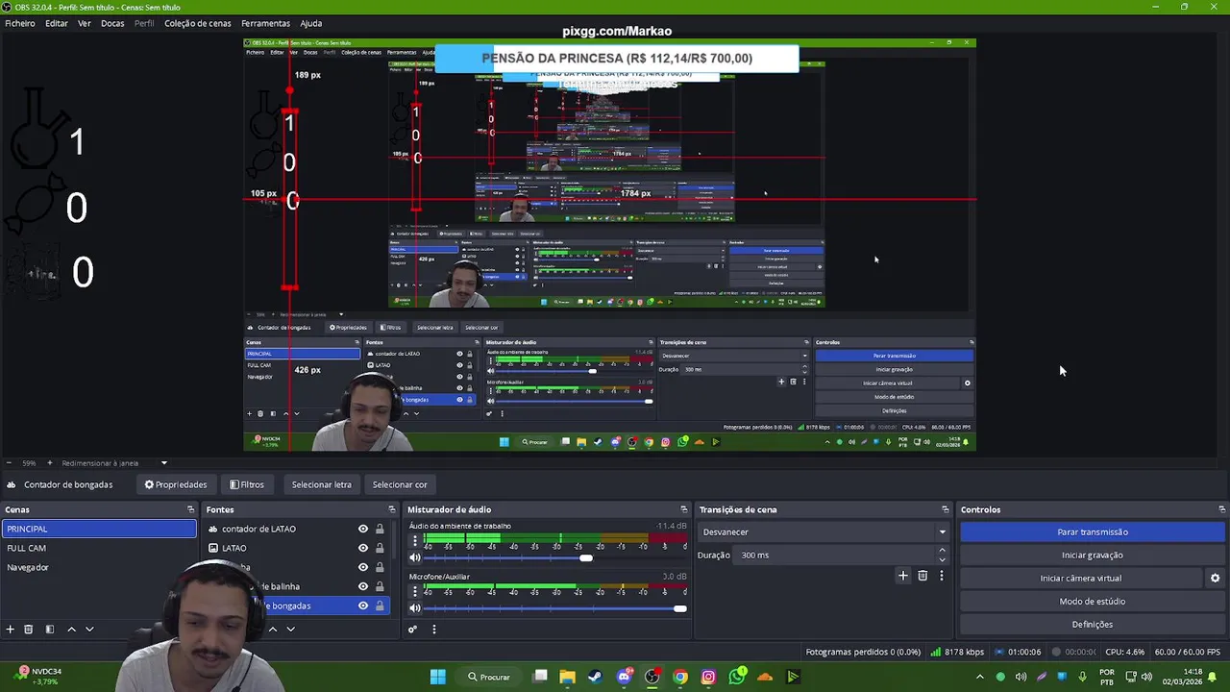Open scene filters icon in Cenas footer
Screen dimensions: 1230x692
coord(50,630)
